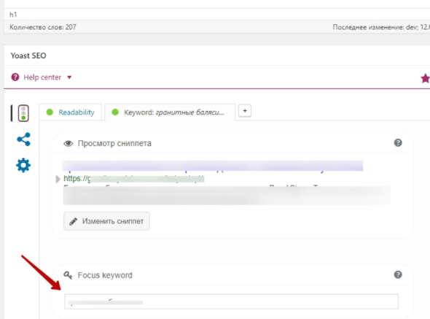
Task: Click into the Focus keyword input field
Action: (231, 301)
